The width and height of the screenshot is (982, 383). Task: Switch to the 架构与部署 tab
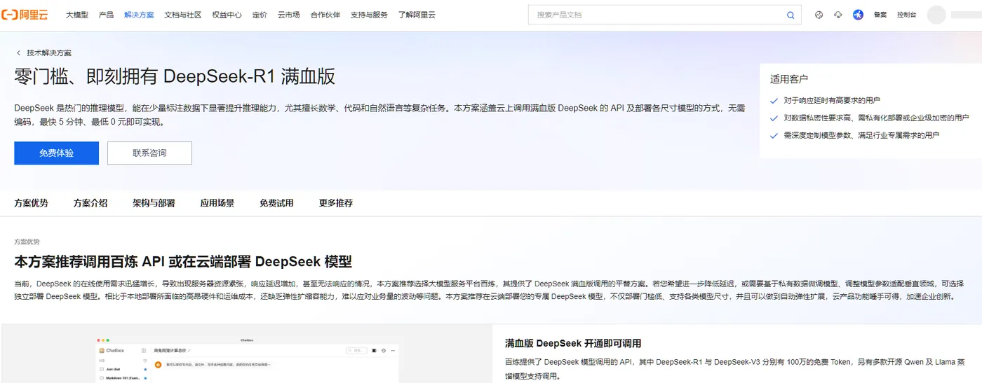(x=154, y=203)
